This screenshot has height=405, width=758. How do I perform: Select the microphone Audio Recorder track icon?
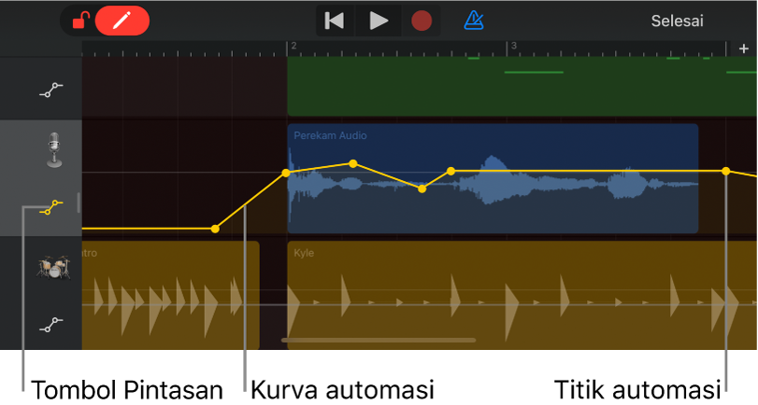[54, 150]
